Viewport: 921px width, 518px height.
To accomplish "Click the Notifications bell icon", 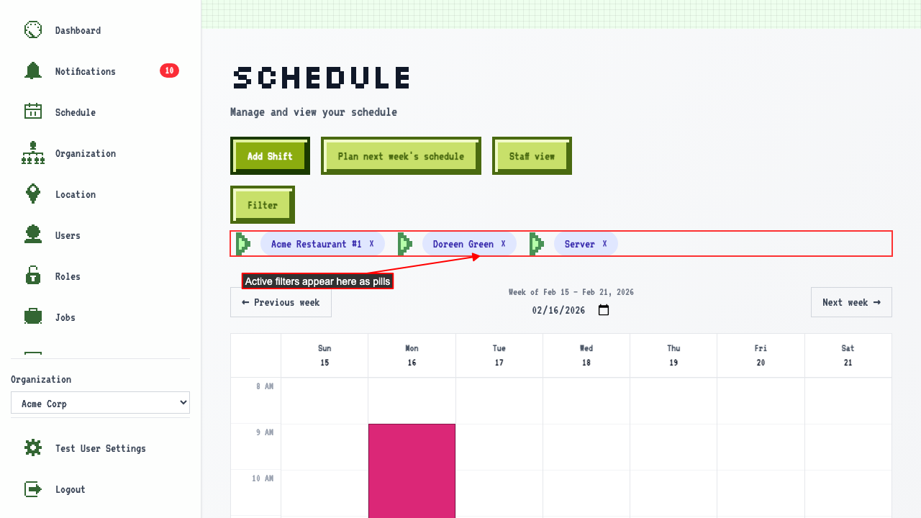I will (33, 71).
